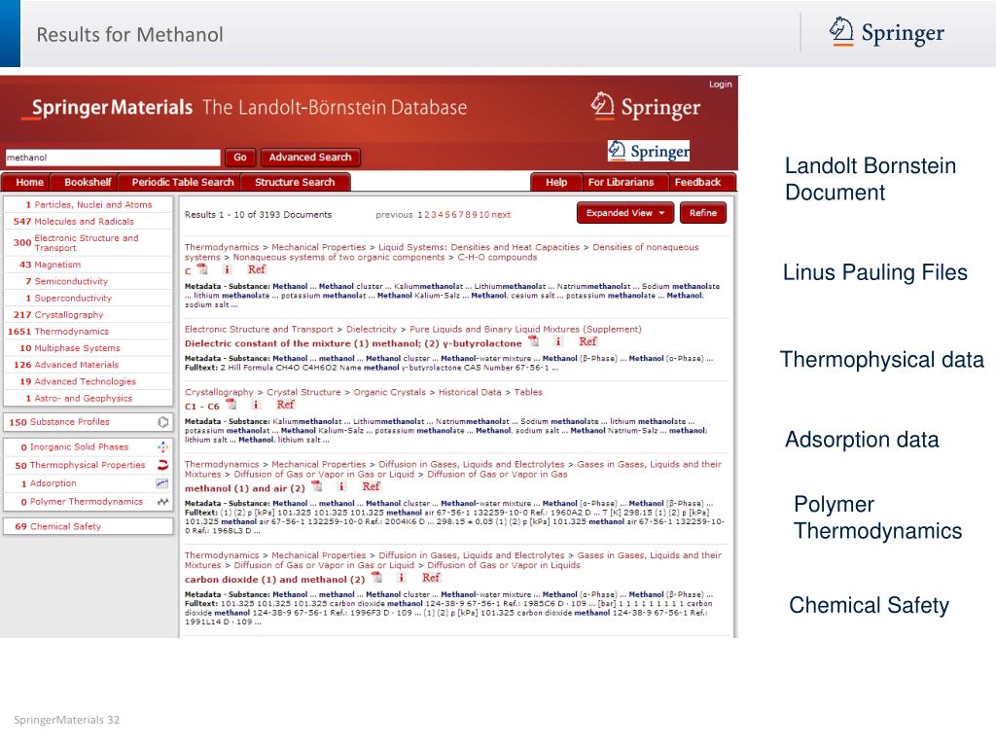
Task: Open info icon for Dielectric constant result
Action: (558, 341)
